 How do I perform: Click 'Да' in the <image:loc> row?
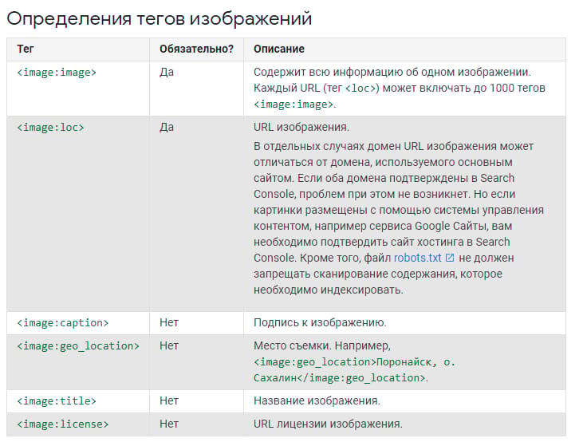[167, 127]
